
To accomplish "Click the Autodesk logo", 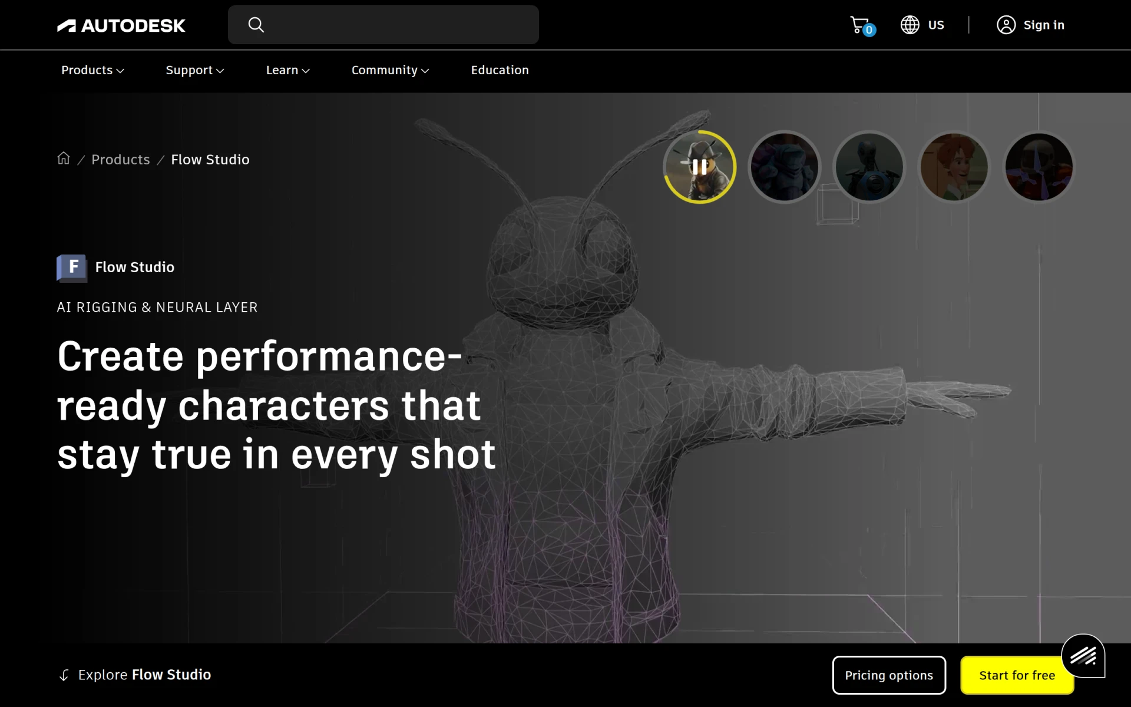I will click(x=121, y=25).
